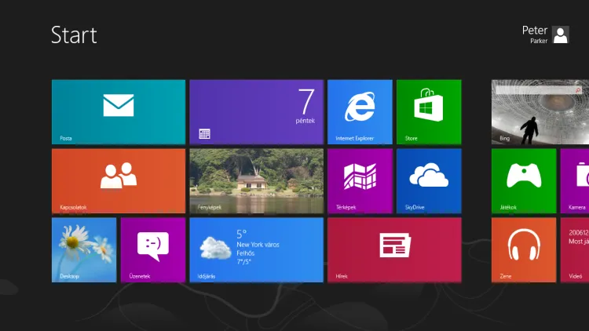Viewport: 589px width, 331px height.
Task: Launch Internet Explorer tile
Action: click(x=360, y=111)
